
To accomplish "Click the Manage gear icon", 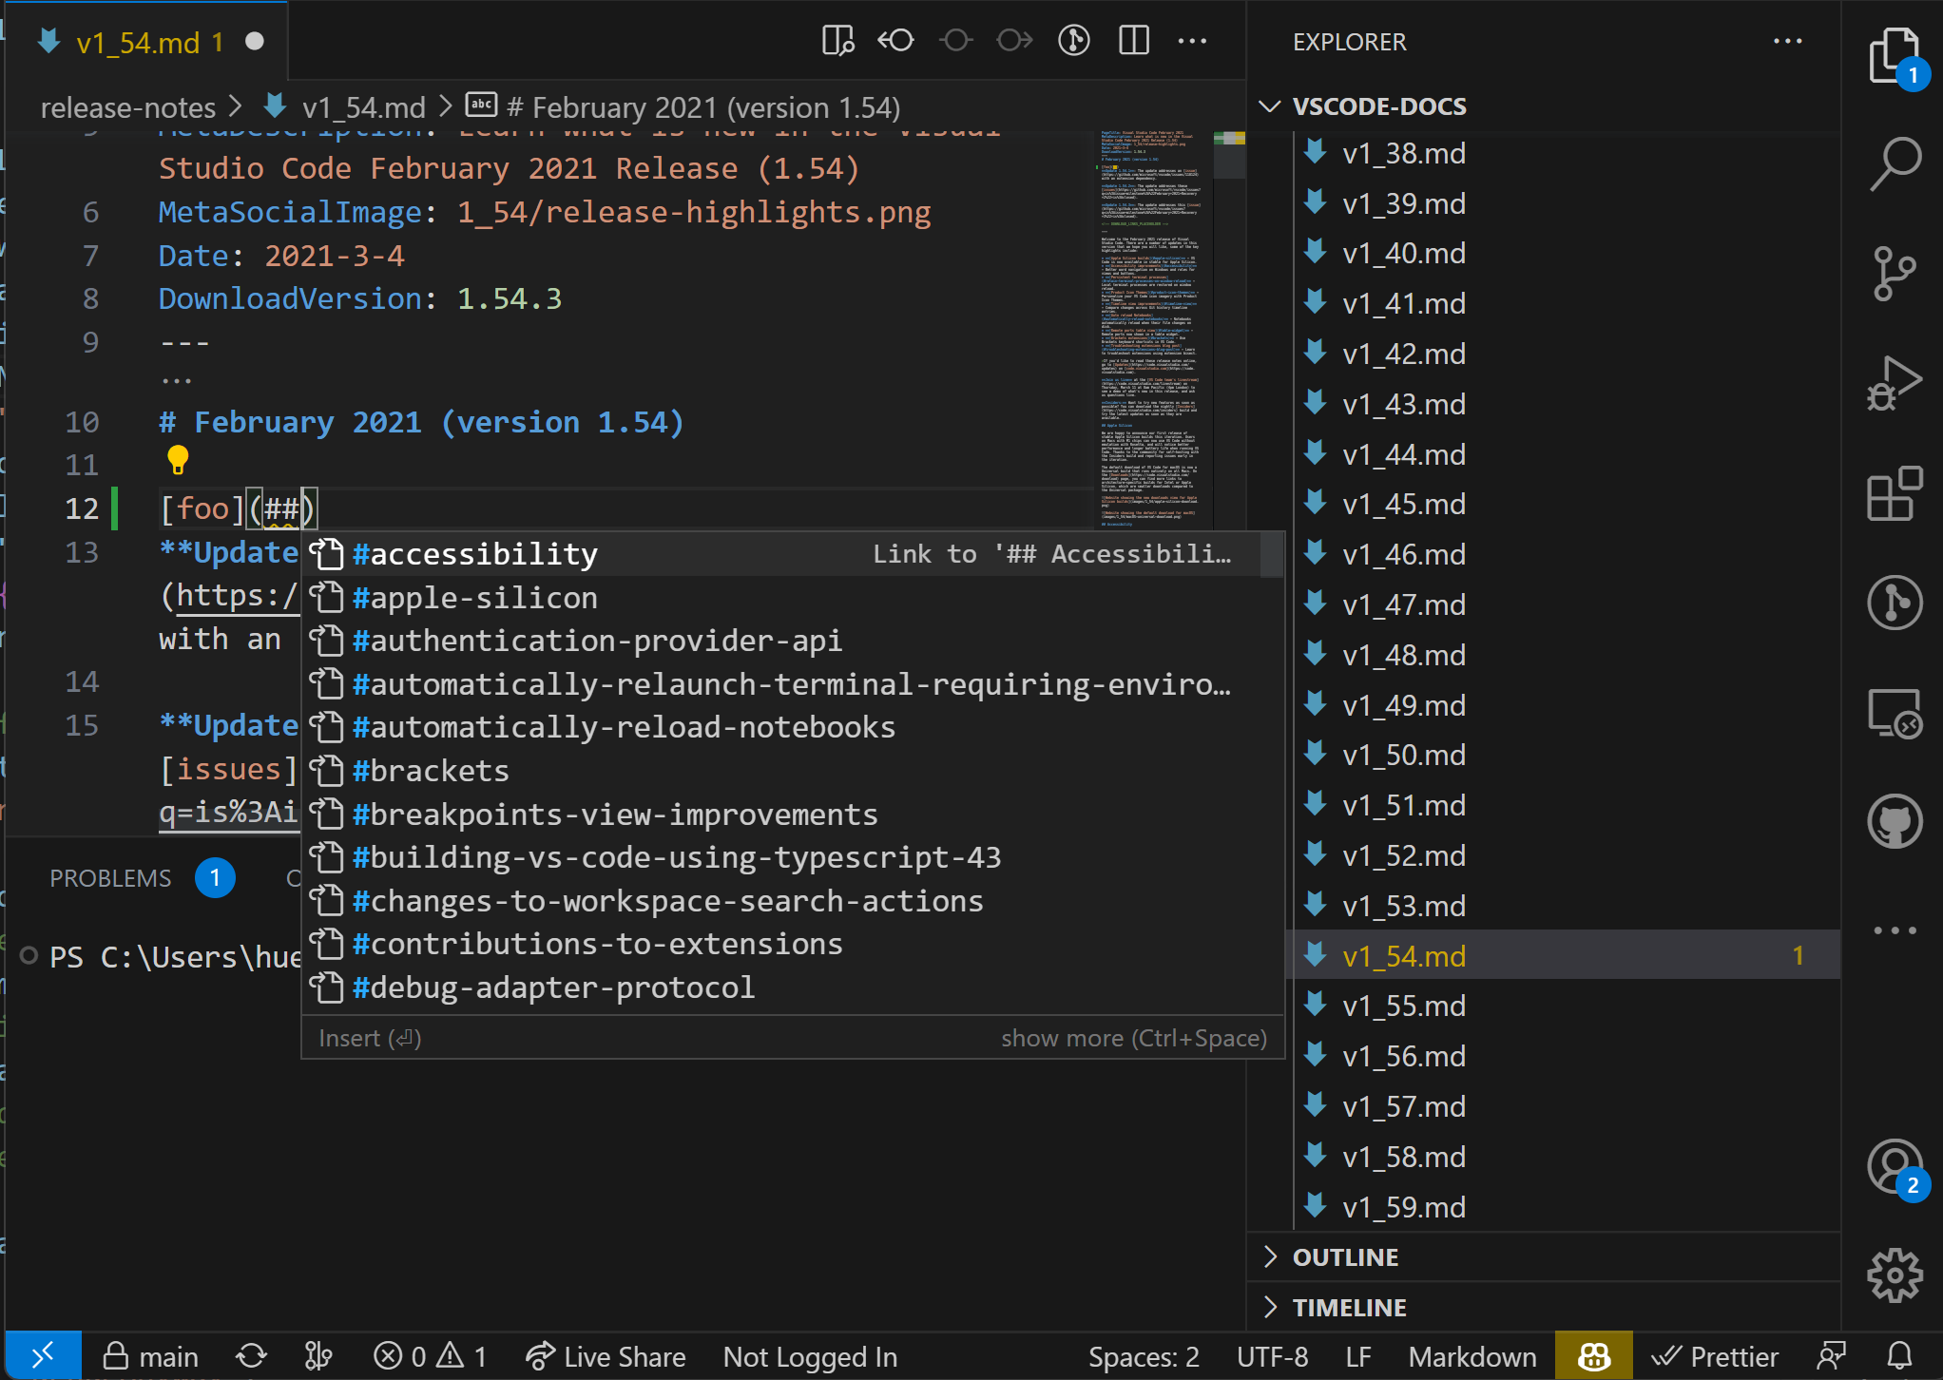I will point(1895,1275).
